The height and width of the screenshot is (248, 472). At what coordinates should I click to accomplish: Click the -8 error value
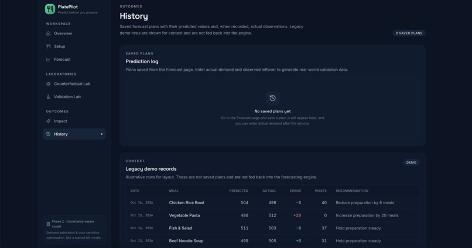click(x=298, y=228)
